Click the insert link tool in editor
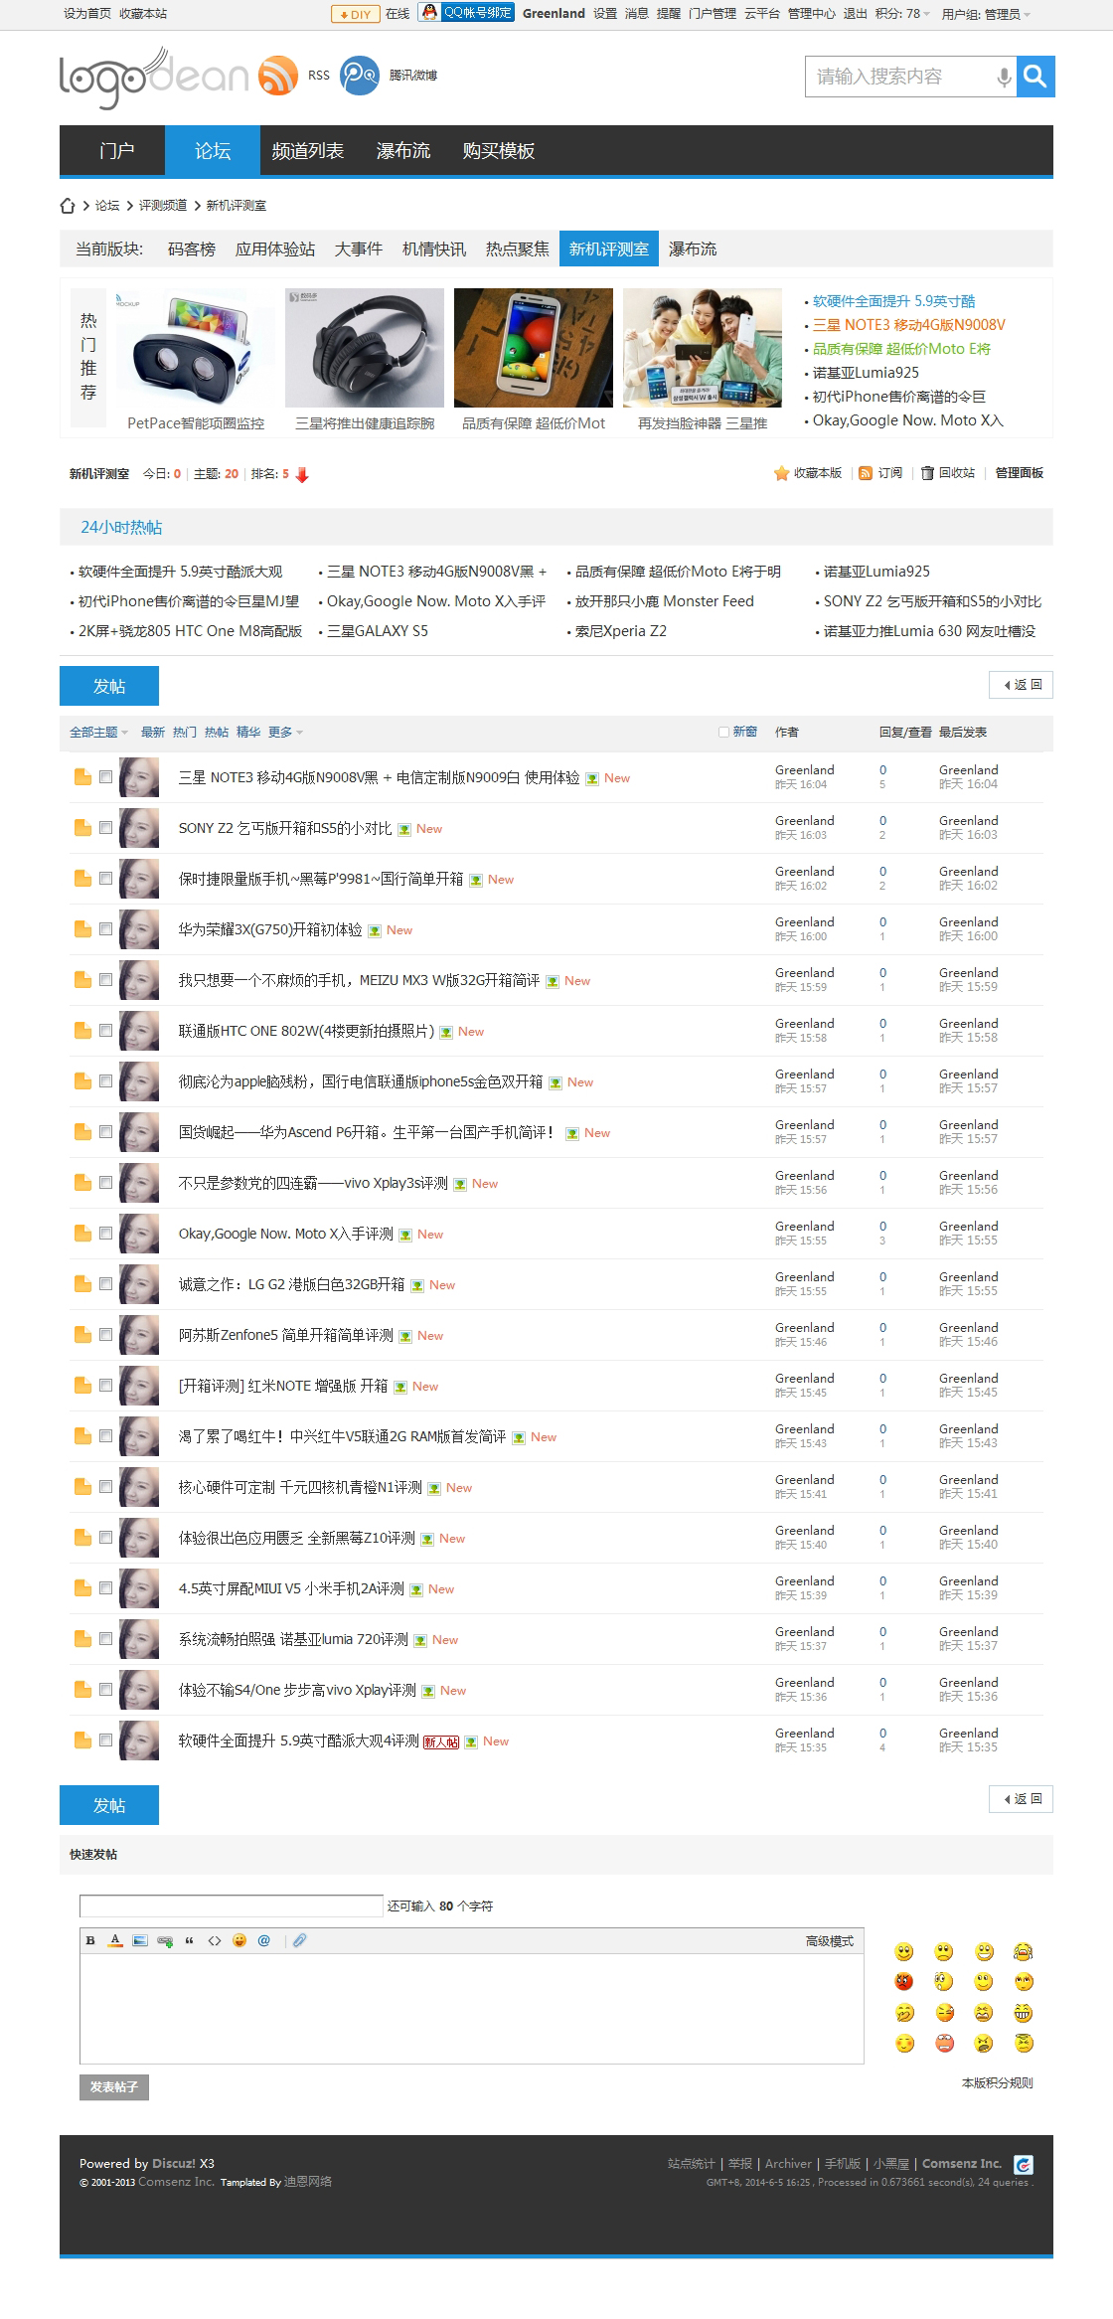1113x2319 pixels. [165, 1940]
